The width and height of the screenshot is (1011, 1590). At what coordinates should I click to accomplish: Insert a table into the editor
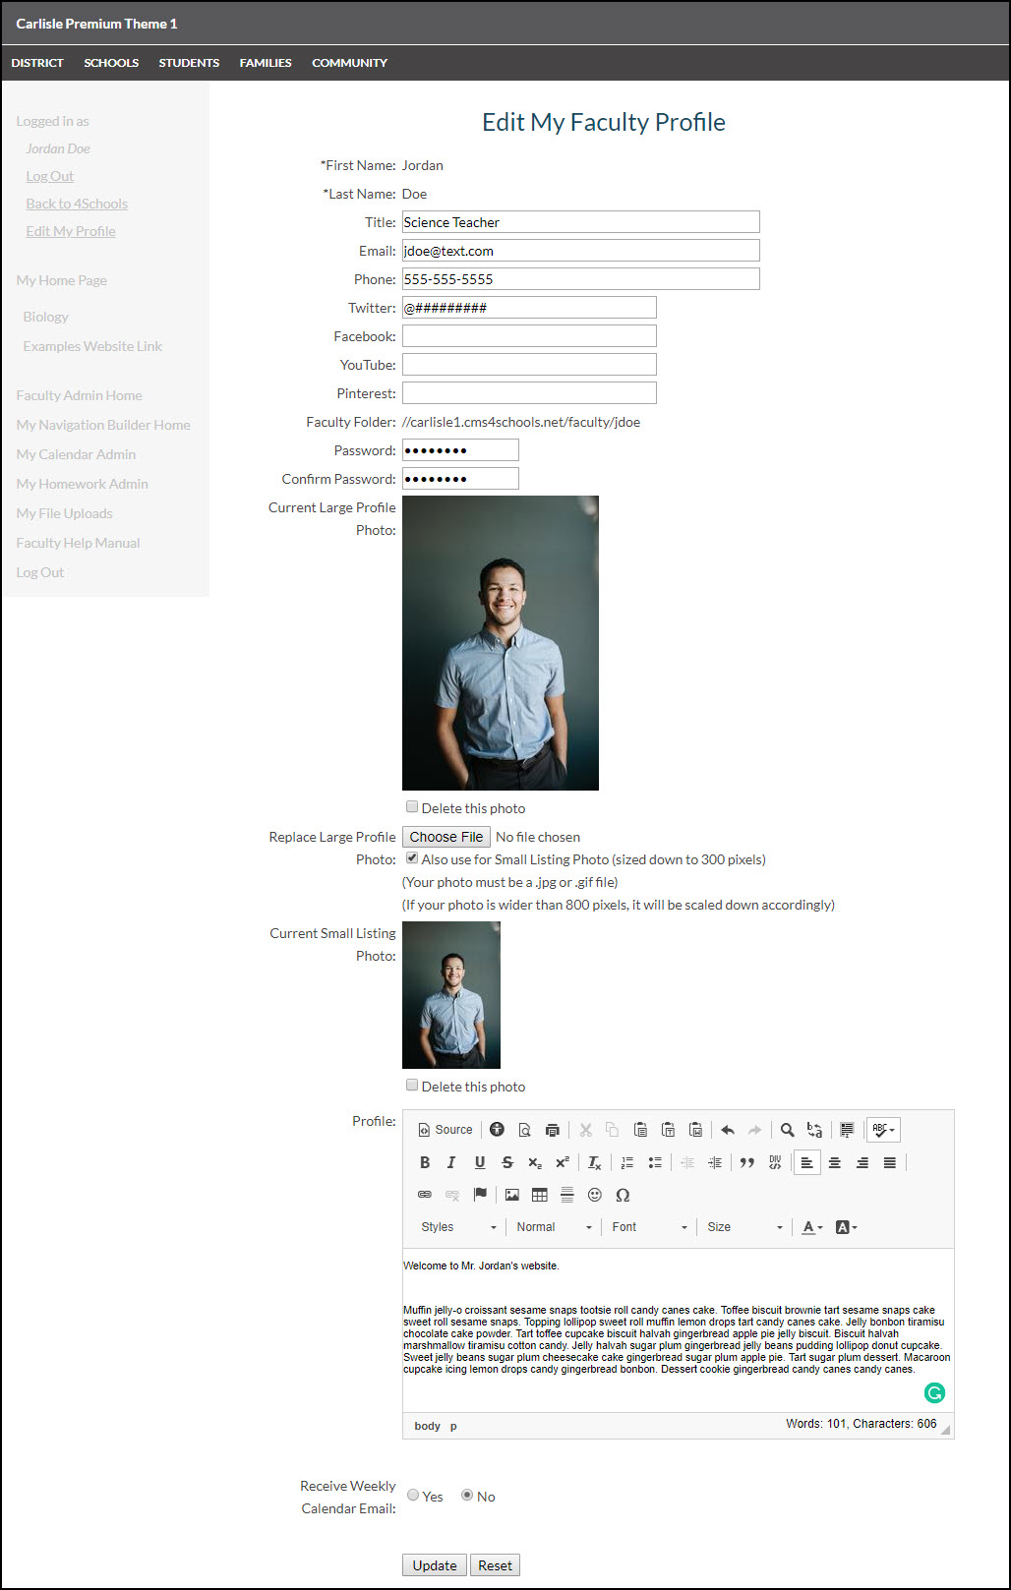click(540, 1195)
